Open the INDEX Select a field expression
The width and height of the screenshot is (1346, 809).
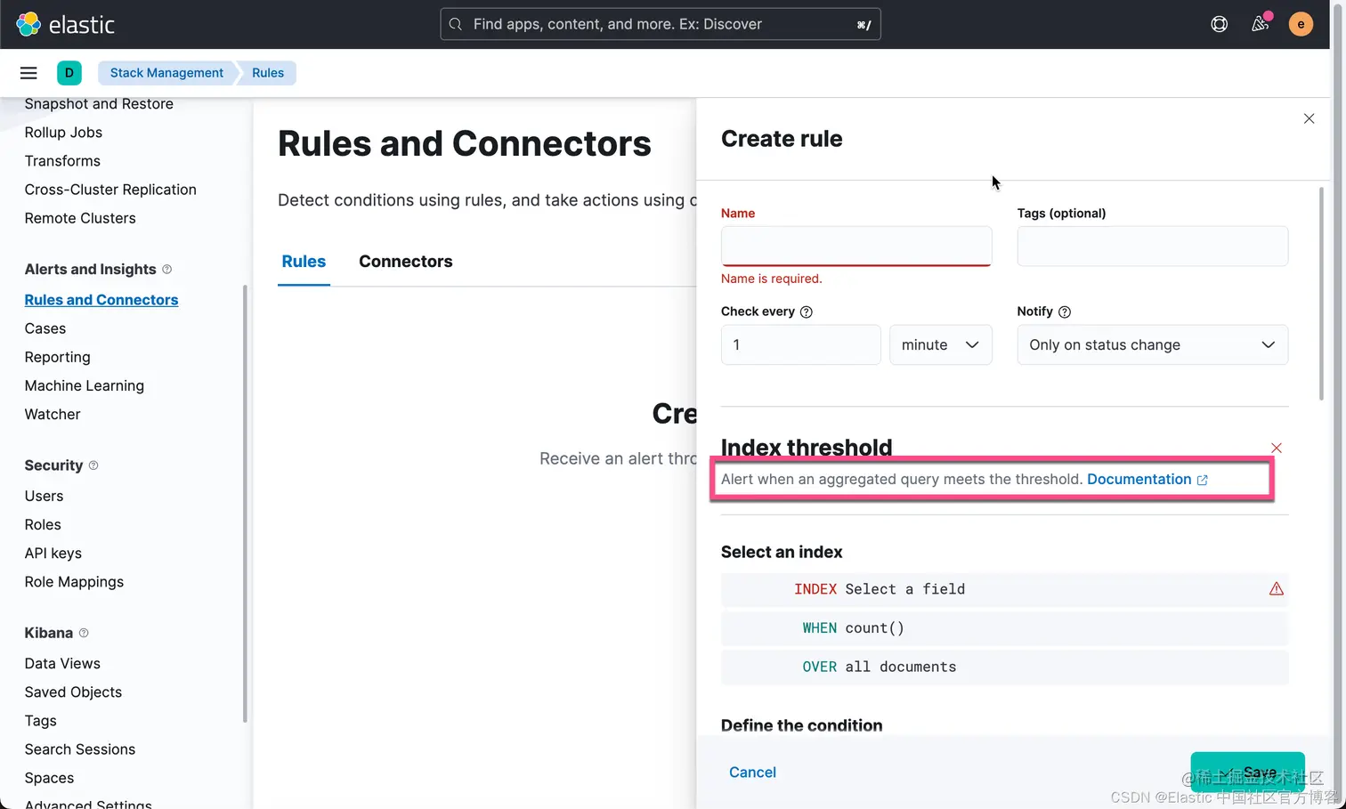pyautogui.click(x=1005, y=589)
